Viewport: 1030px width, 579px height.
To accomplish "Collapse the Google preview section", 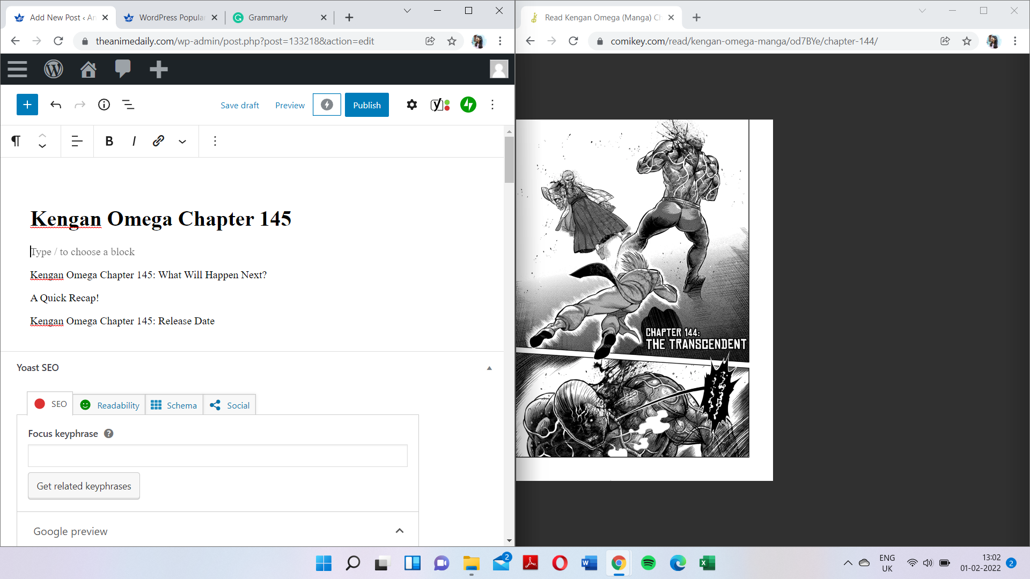I will 399,531.
